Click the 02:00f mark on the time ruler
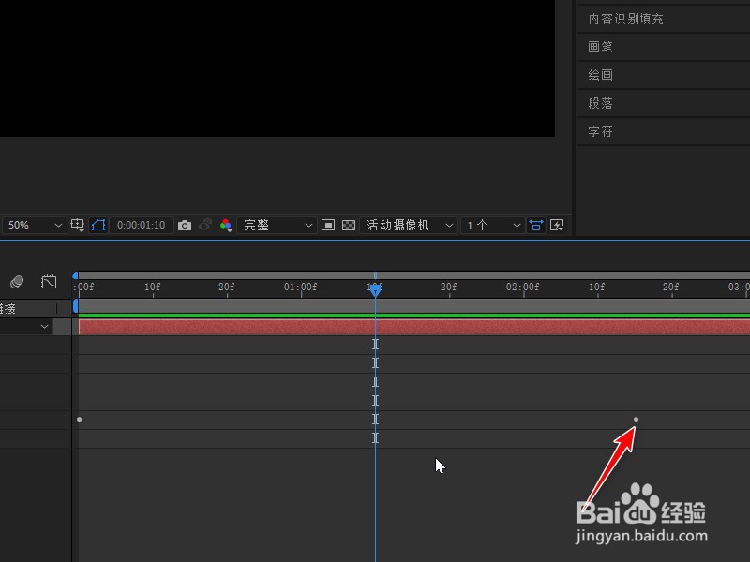The width and height of the screenshot is (750, 562). click(x=522, y=288)
